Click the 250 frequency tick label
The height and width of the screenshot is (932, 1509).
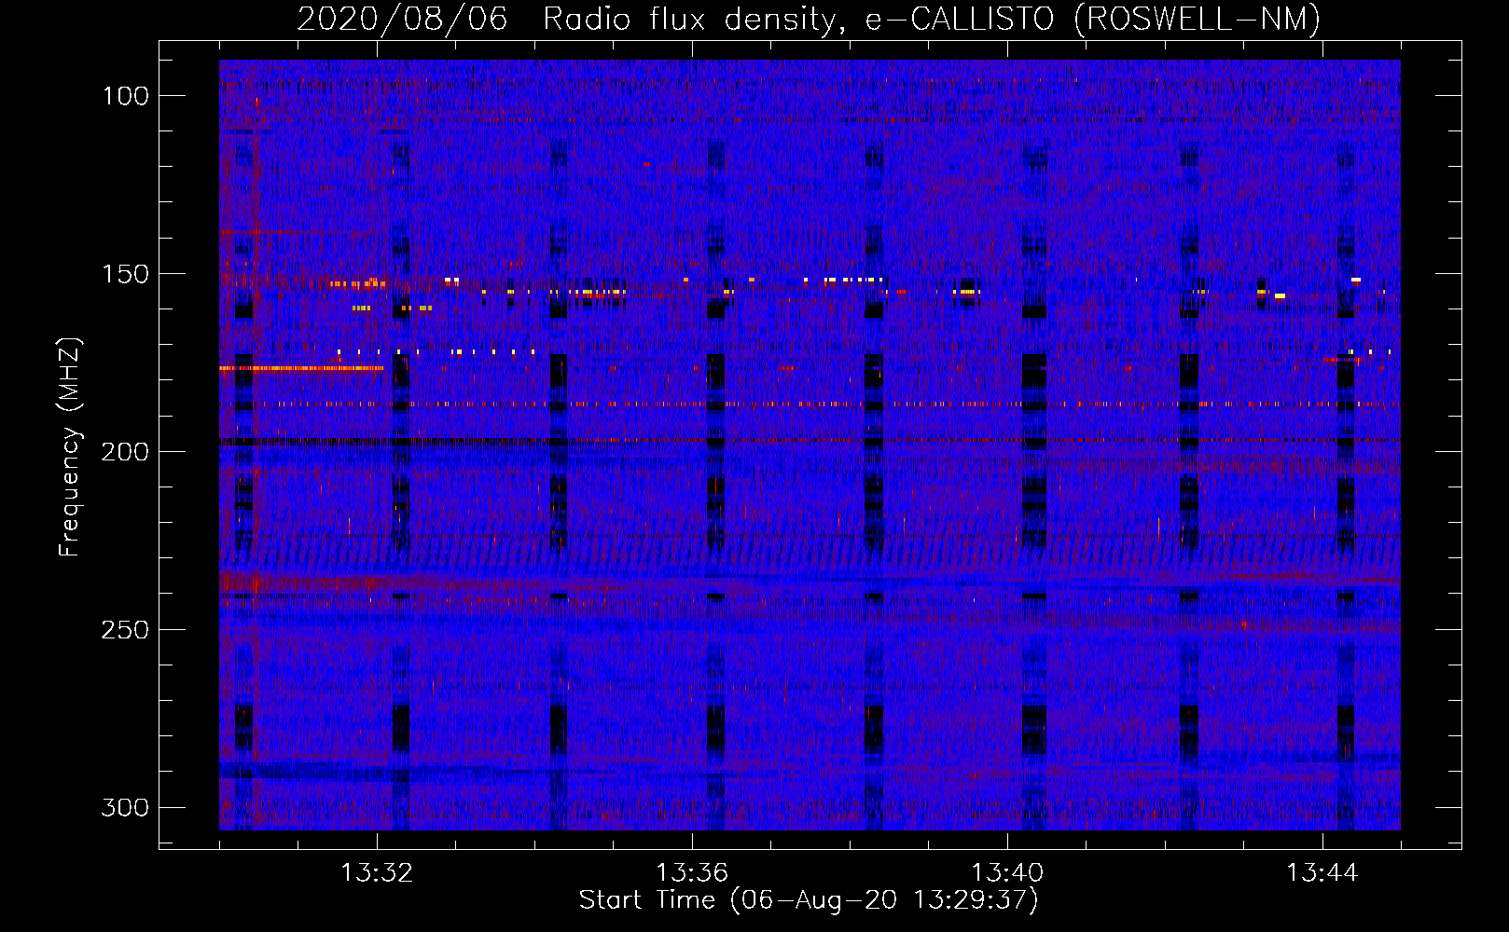125,630
